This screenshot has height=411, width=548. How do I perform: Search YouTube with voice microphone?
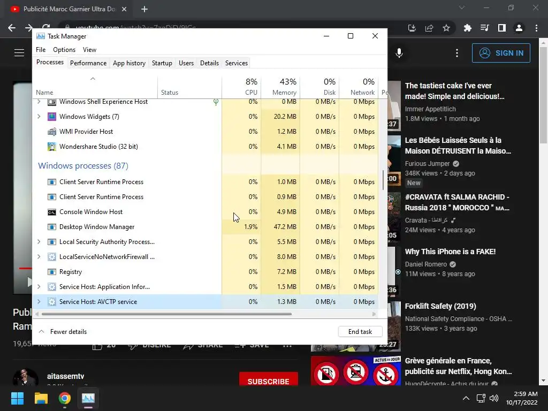[x=399, y=53]
